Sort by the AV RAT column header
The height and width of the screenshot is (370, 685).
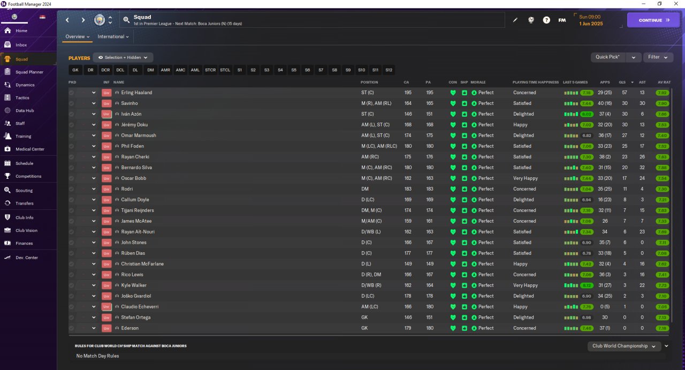(664, 82)
